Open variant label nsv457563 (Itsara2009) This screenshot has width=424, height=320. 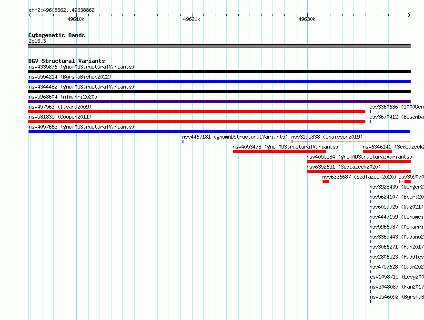coord(60,107)
